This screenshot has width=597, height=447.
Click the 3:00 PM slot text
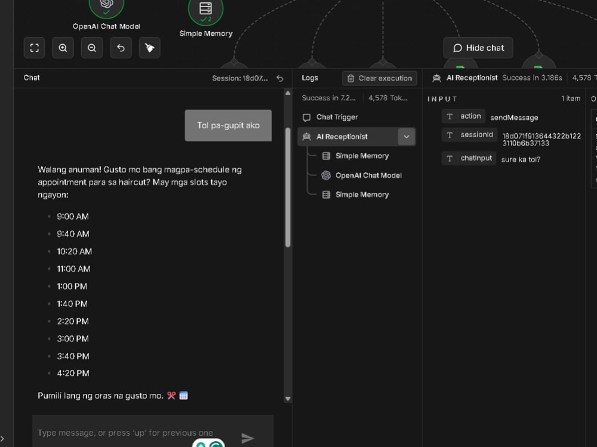[73, 339]
